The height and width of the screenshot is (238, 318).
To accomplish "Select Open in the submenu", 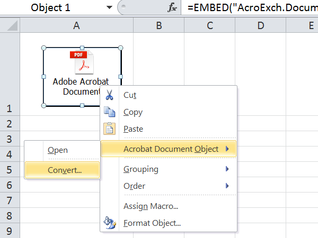I will (58, 150).
